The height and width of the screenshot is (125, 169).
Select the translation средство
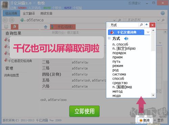[x=120, y=83]
